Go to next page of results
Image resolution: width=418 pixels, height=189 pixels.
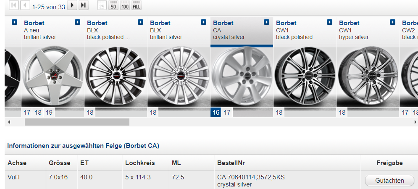72,5
